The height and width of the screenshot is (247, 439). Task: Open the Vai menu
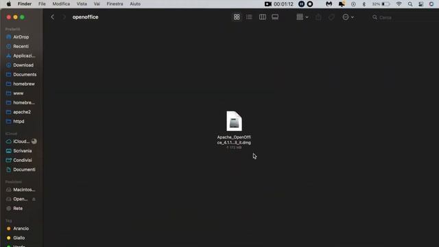tap(97, 4)
